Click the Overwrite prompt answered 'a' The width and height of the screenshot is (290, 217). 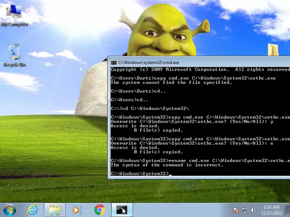(x=192, y=143)
